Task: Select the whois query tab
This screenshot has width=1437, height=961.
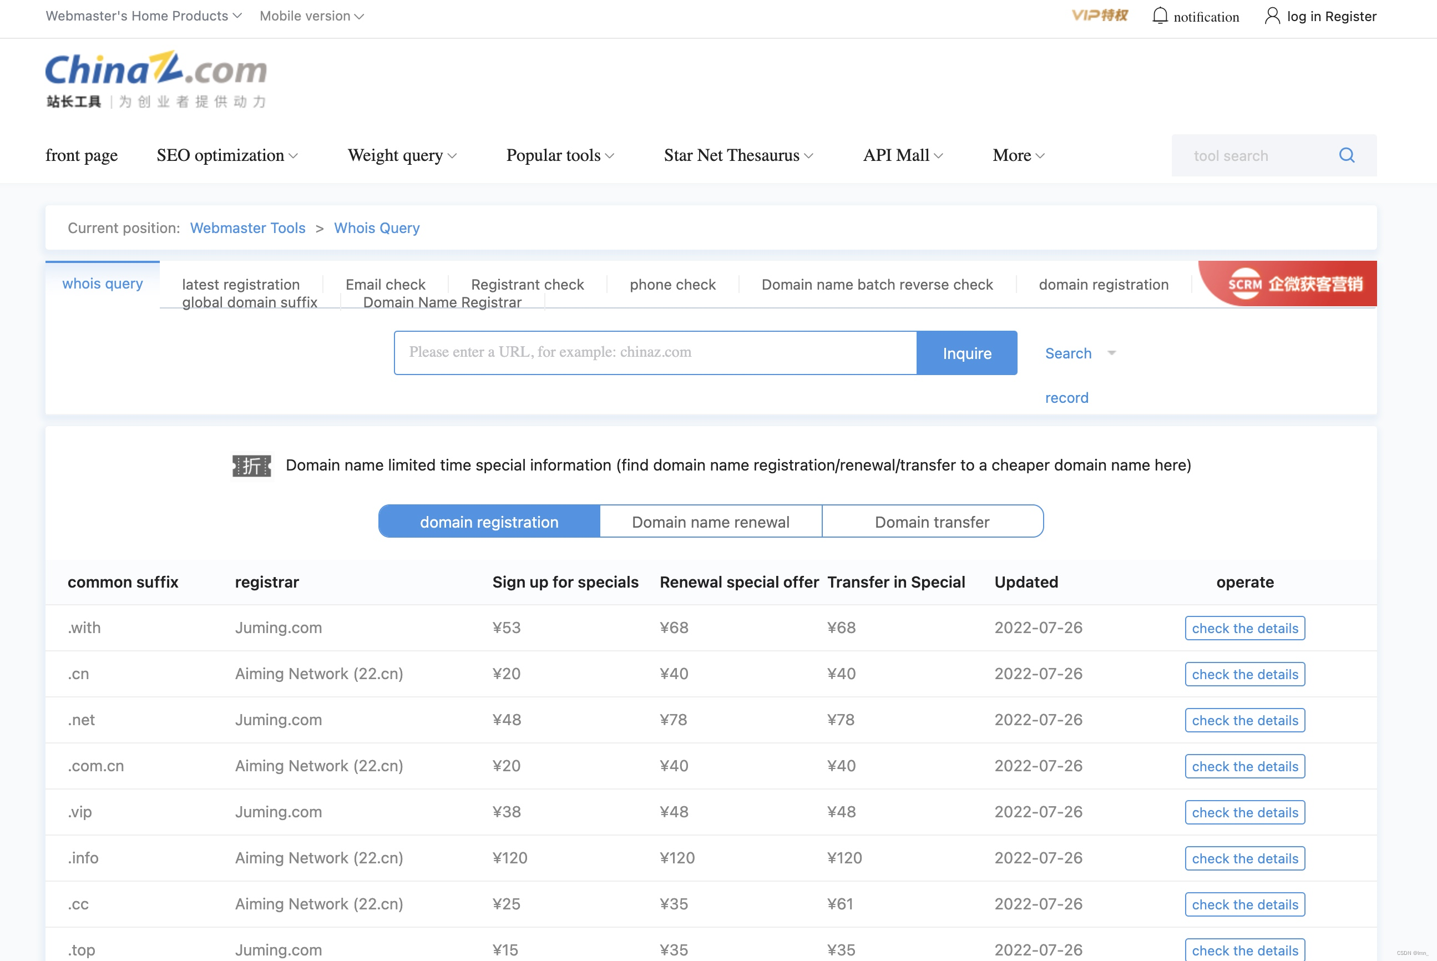Action: click(102, 284)
